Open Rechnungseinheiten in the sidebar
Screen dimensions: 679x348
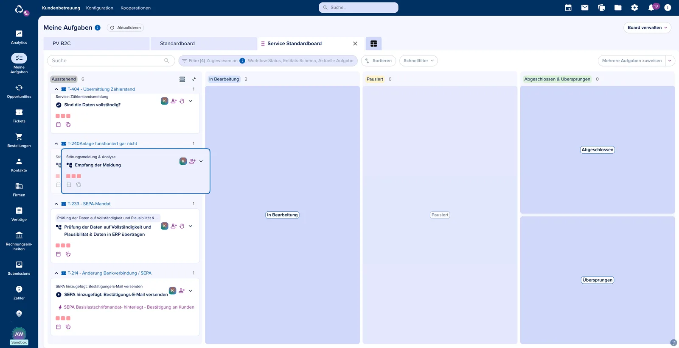point(19,241)
